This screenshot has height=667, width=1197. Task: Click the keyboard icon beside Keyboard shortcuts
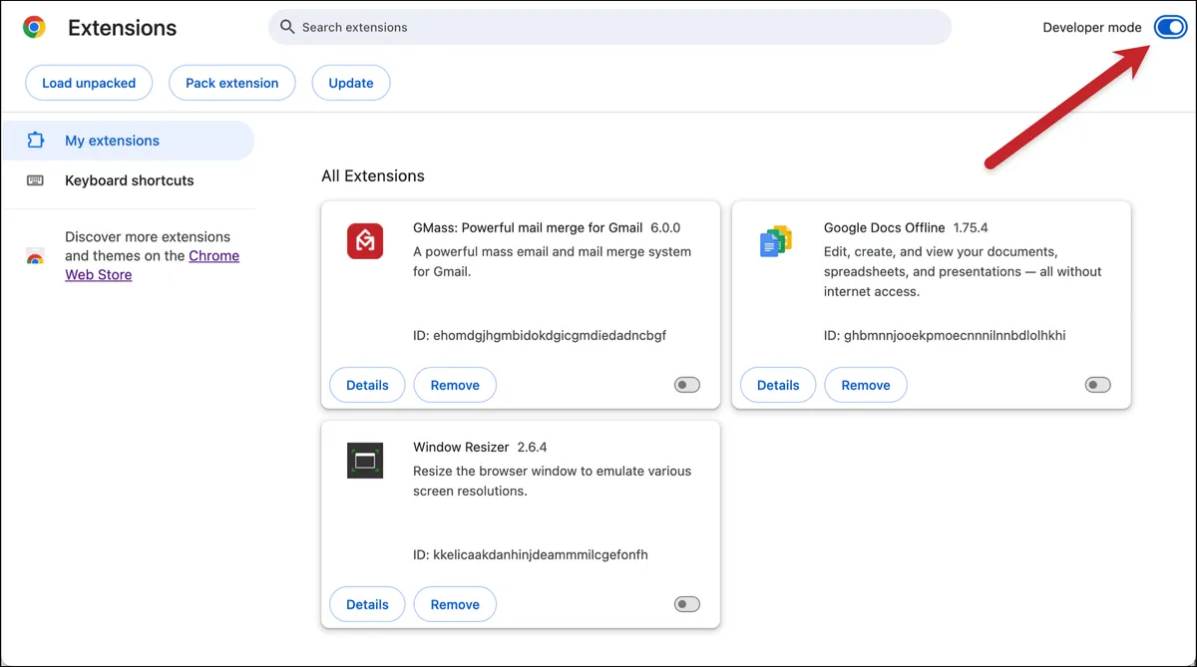coord(36,180)
